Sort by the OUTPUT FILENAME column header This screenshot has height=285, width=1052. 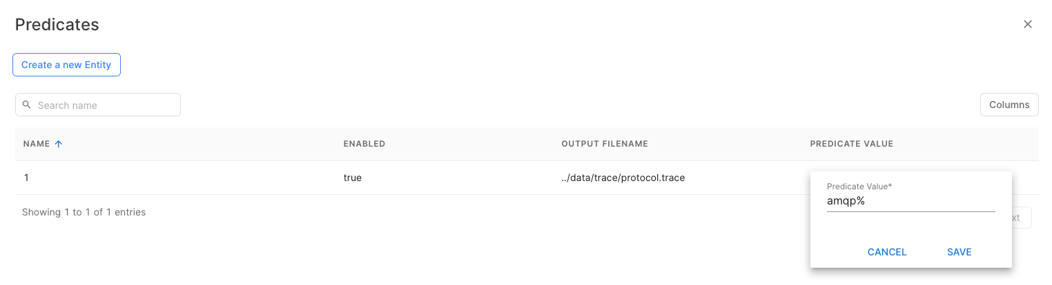(604, 144)
